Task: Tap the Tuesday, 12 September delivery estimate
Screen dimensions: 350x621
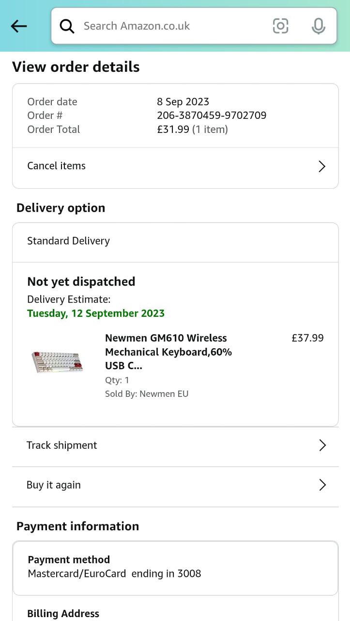Action: pos(96,313)
